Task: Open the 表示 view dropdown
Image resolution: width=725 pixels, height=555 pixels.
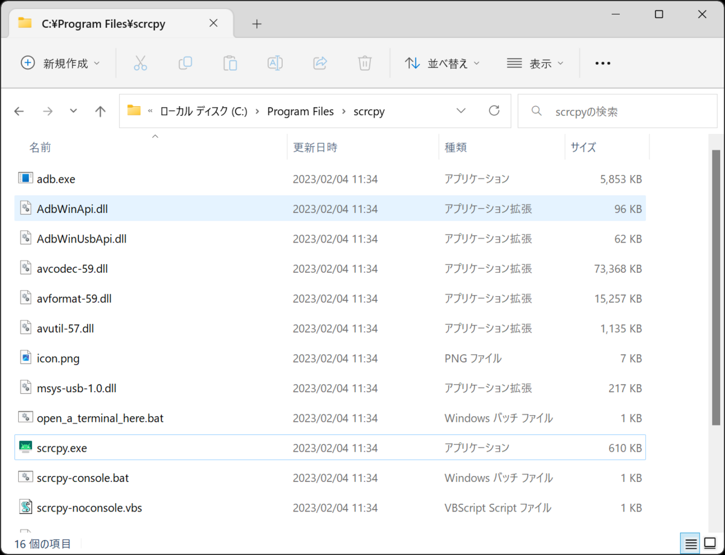Action: click(535, 63)
